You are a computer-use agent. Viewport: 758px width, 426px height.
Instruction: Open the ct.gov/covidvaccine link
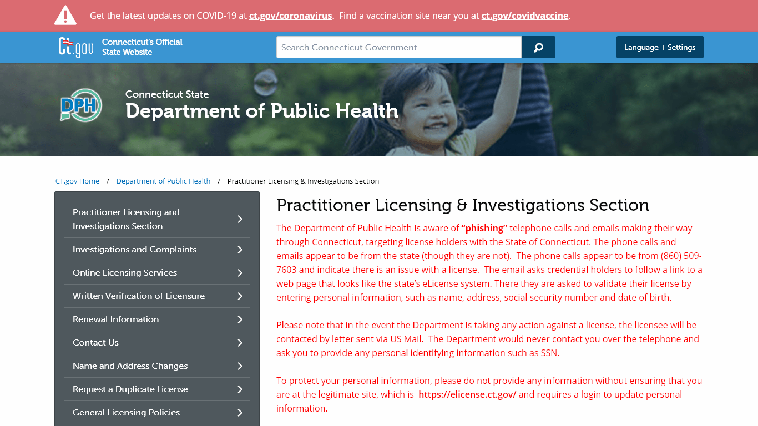tap(524, 16)
